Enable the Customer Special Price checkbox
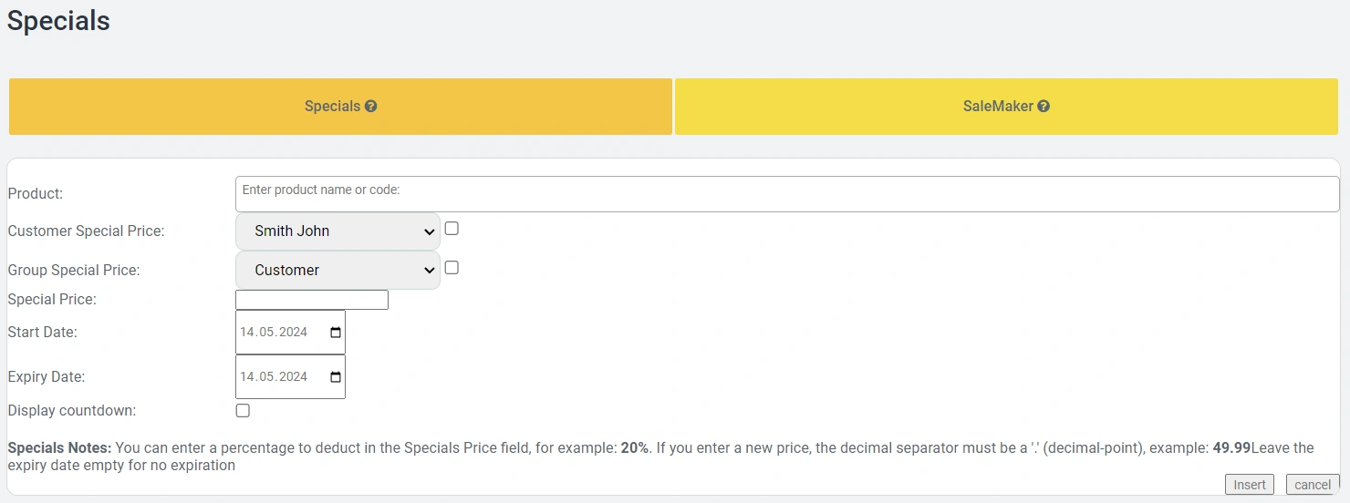The image size is (1350, 503). 452,229
